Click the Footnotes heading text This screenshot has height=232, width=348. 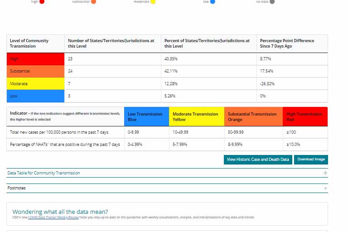tap(16, 188)
